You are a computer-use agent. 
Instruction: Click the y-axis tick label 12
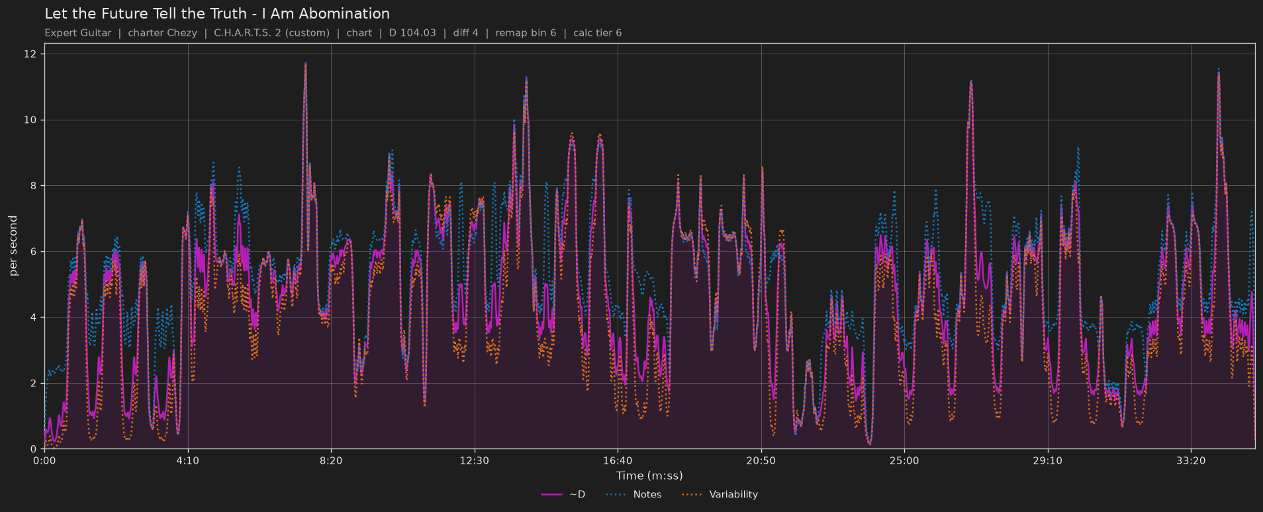pyautogui.click(x=30, y=54)
